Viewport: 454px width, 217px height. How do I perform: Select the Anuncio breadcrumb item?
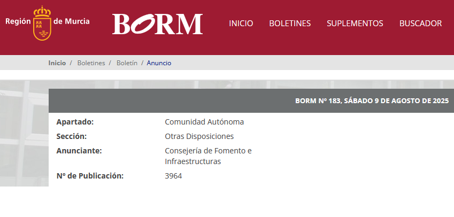(159, 63)
